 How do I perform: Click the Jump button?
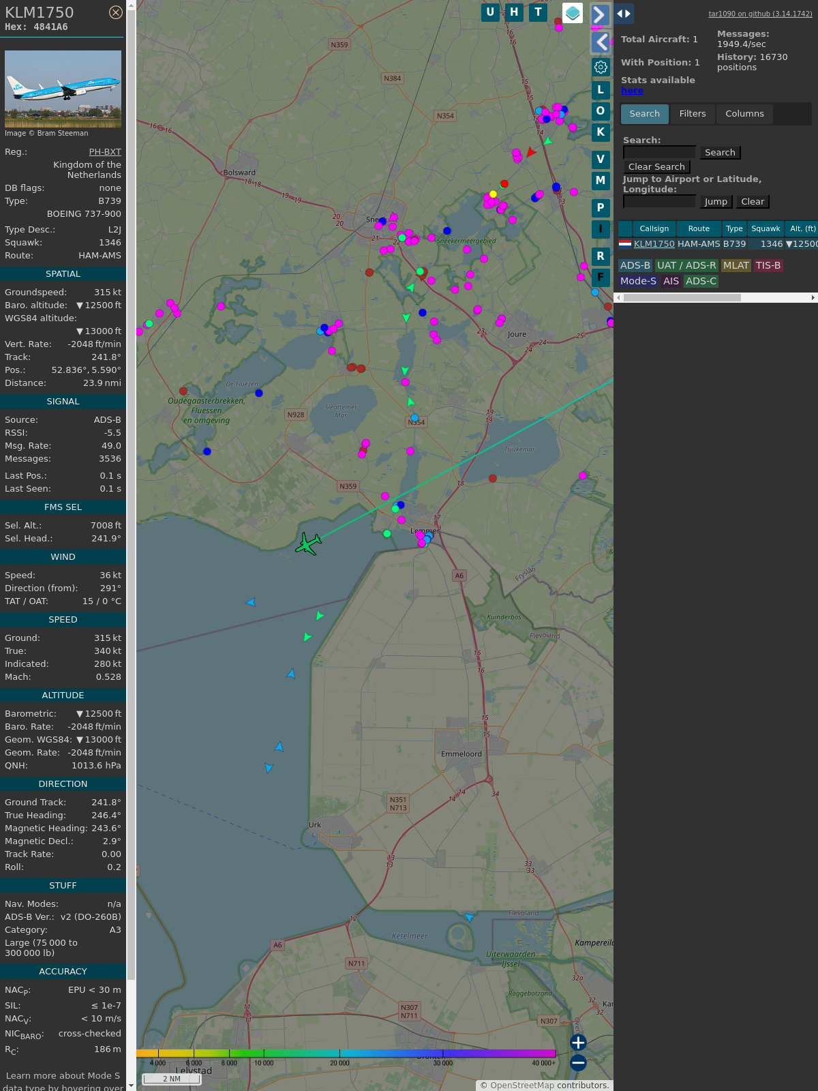point(716,202)
